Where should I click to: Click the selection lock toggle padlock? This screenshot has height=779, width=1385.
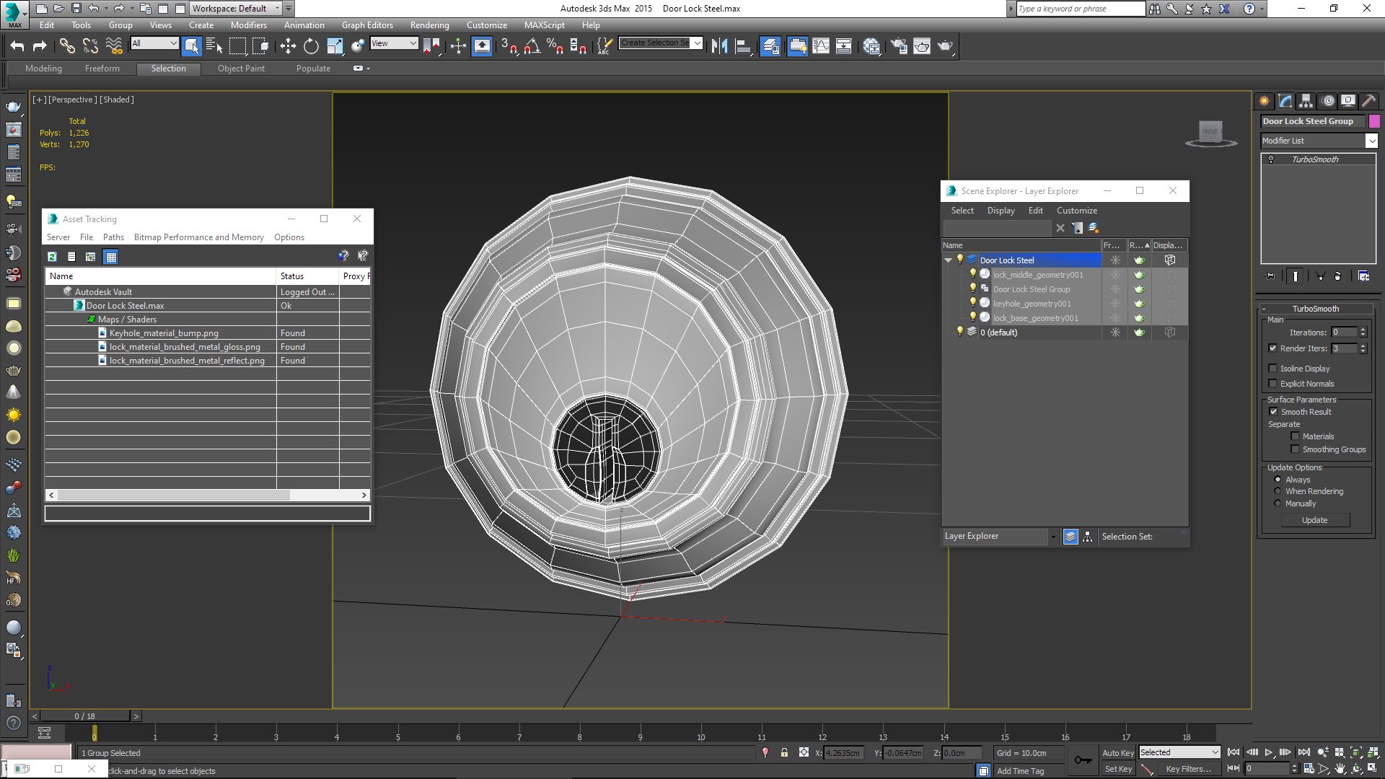(784, 752)
